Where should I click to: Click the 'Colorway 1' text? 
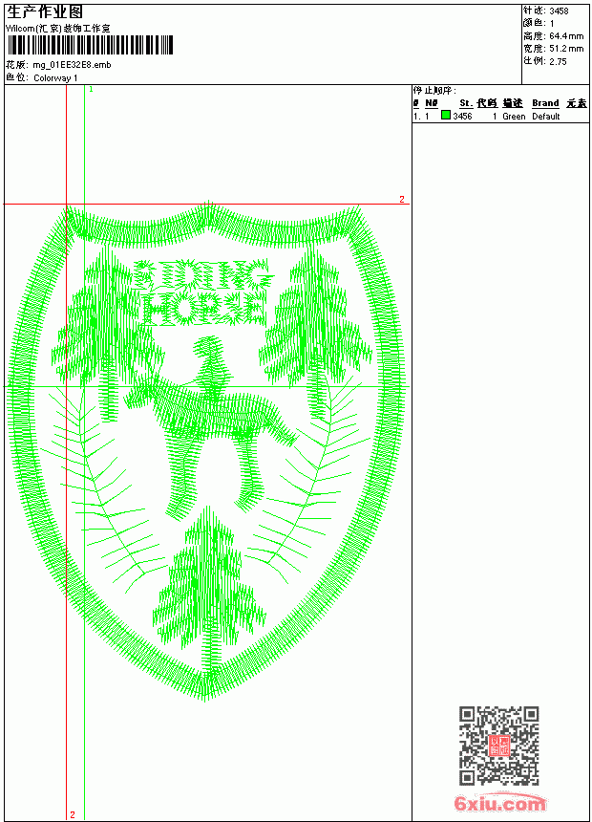(55, 78)
